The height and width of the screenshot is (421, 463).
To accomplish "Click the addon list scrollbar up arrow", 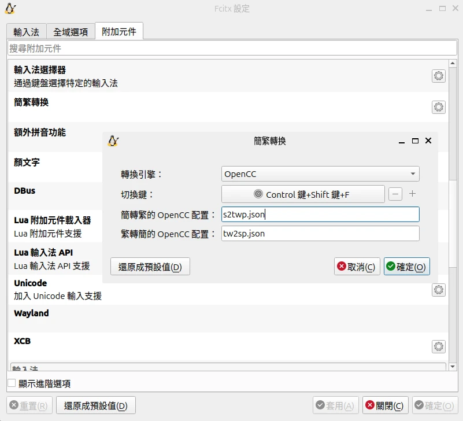I will [453, 63].
